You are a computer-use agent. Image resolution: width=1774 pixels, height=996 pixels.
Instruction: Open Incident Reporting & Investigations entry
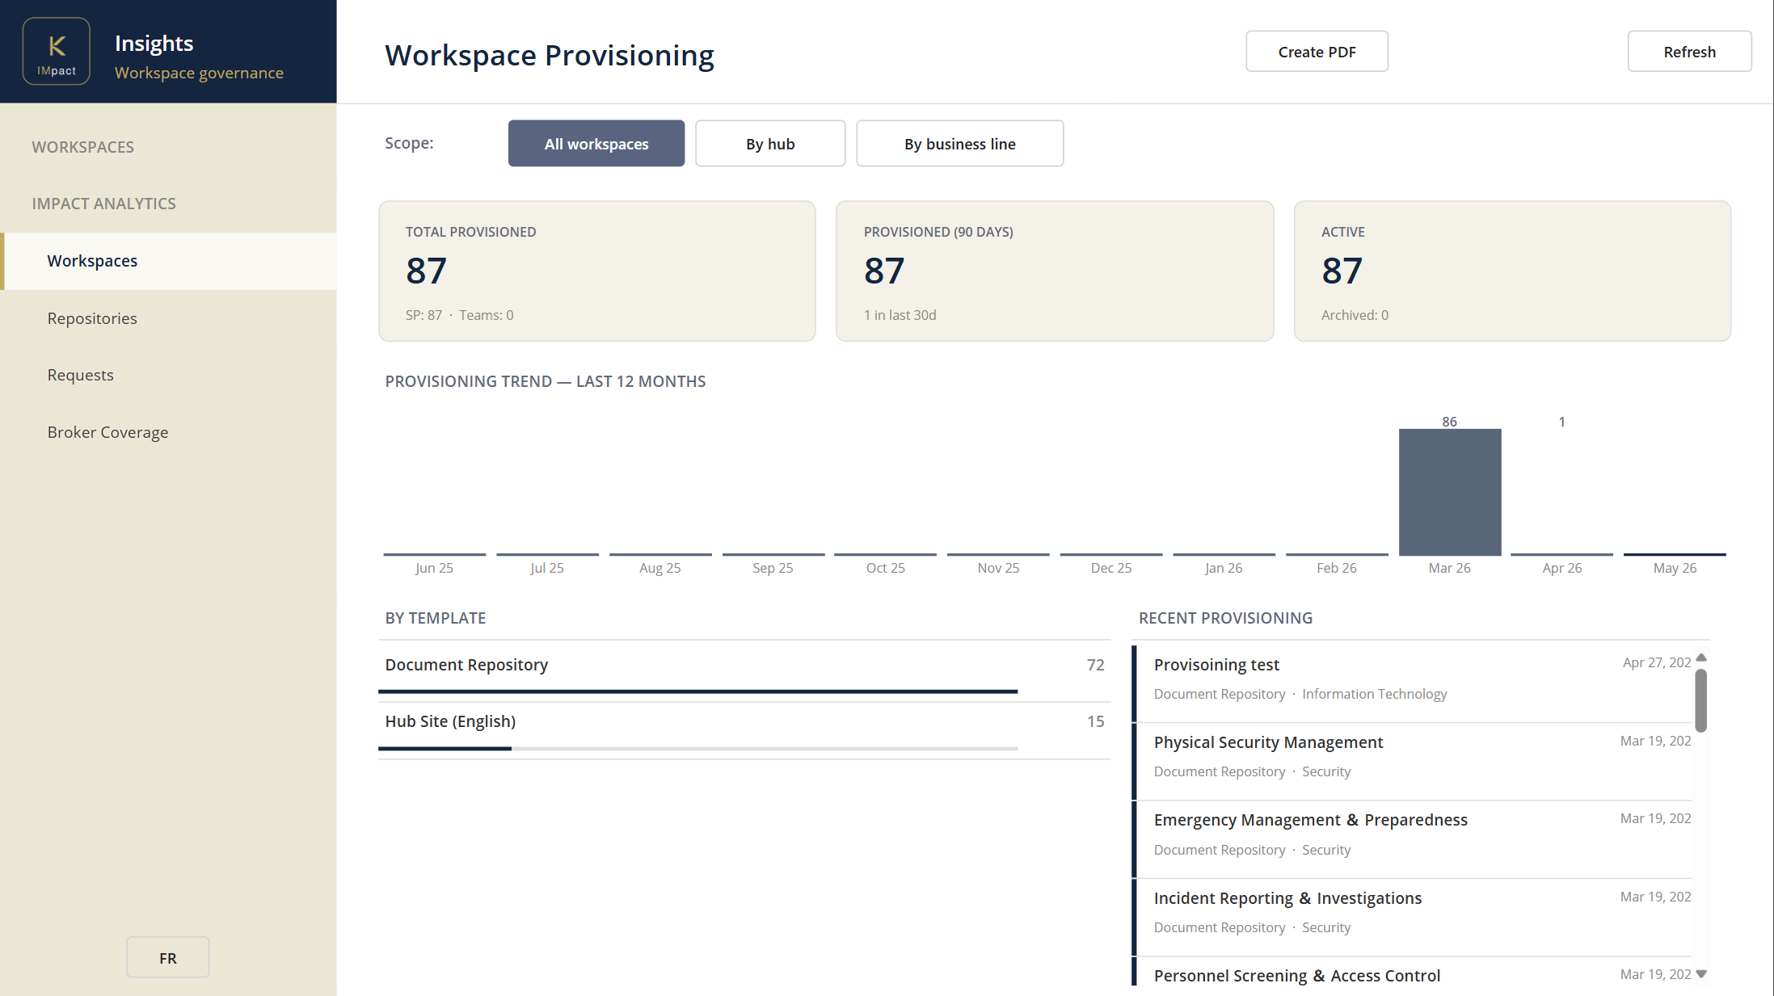pyautogui.click(x=1413, y=916)
